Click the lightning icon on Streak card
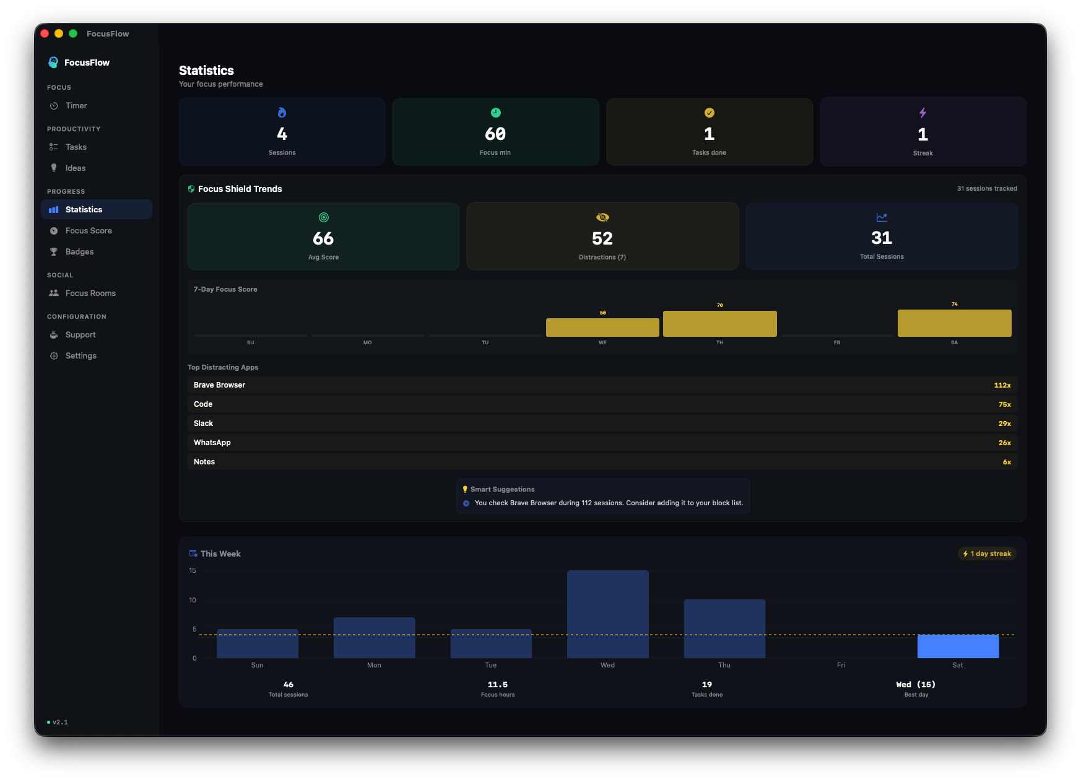 (x=923, y=112)
